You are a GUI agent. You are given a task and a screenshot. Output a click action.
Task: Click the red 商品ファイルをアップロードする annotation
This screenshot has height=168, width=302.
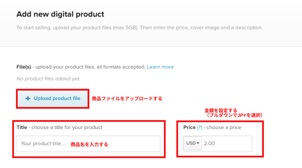pos(127,98)
